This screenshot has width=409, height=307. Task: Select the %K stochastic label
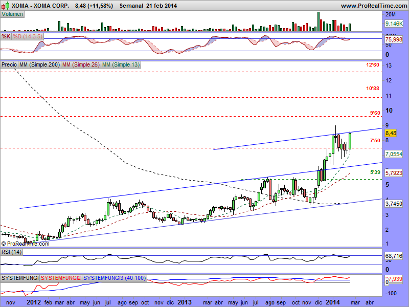6,36
